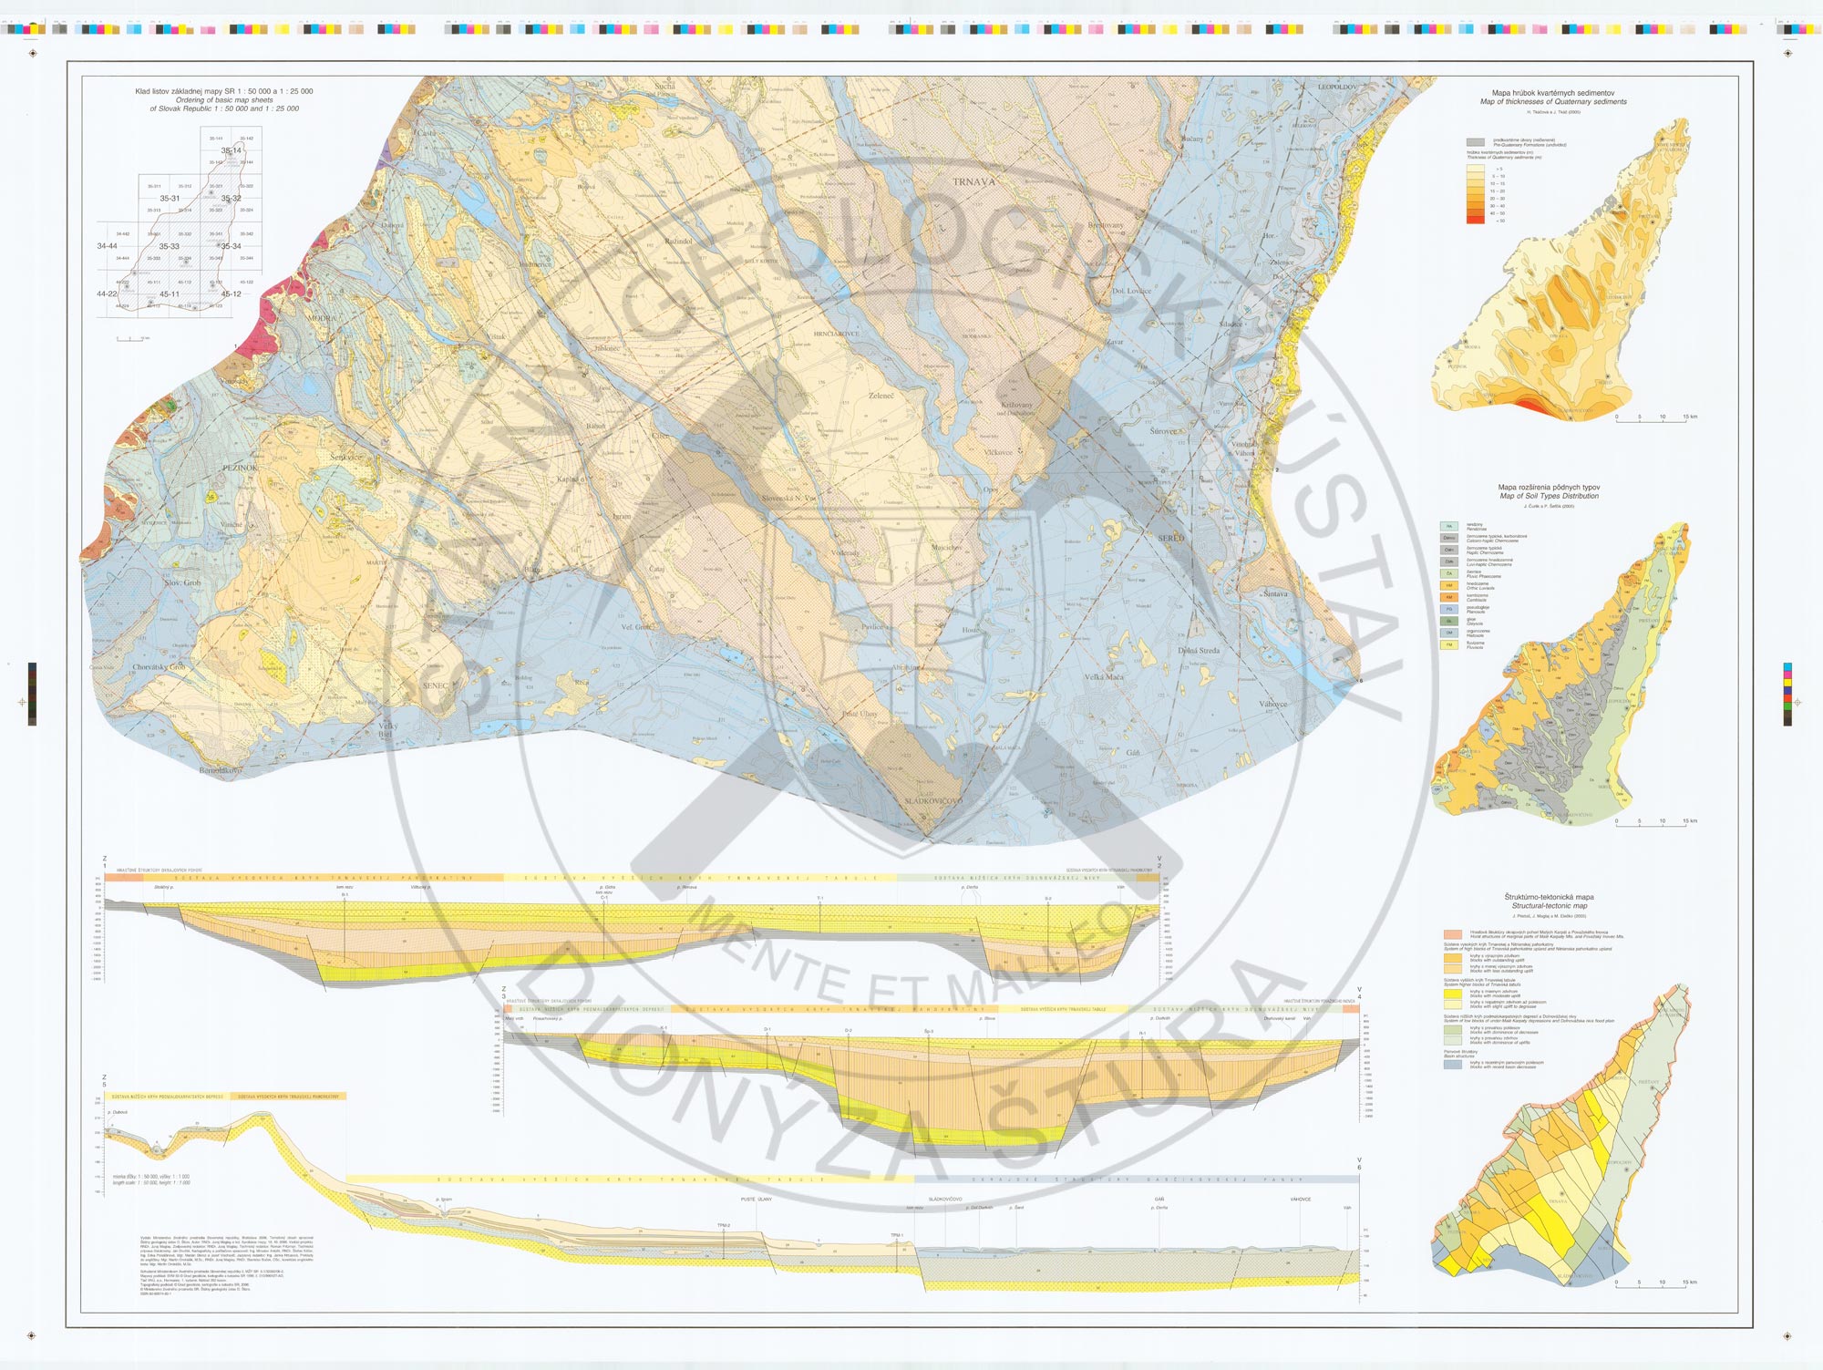Click the 'ČA' Fluvic Phaeozems legend box
Screen dimensions: 1823x1370
(1449, 573)
